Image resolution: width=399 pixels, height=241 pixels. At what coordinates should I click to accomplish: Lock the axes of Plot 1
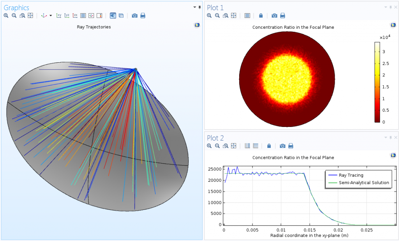(x=261, y=16)
